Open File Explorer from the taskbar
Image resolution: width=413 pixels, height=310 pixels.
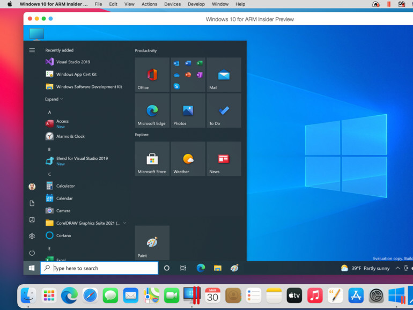pos(217,268)
